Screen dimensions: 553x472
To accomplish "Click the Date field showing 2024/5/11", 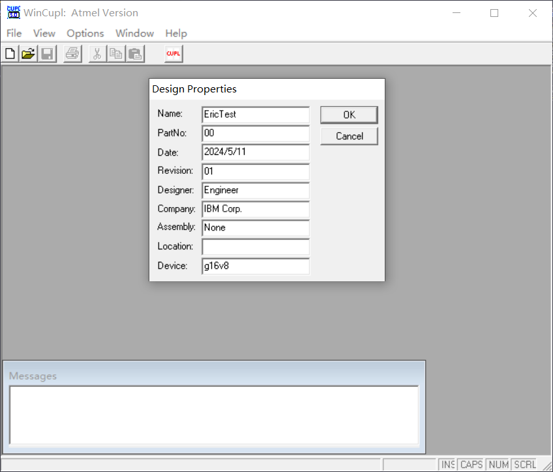I will (256, 152).
